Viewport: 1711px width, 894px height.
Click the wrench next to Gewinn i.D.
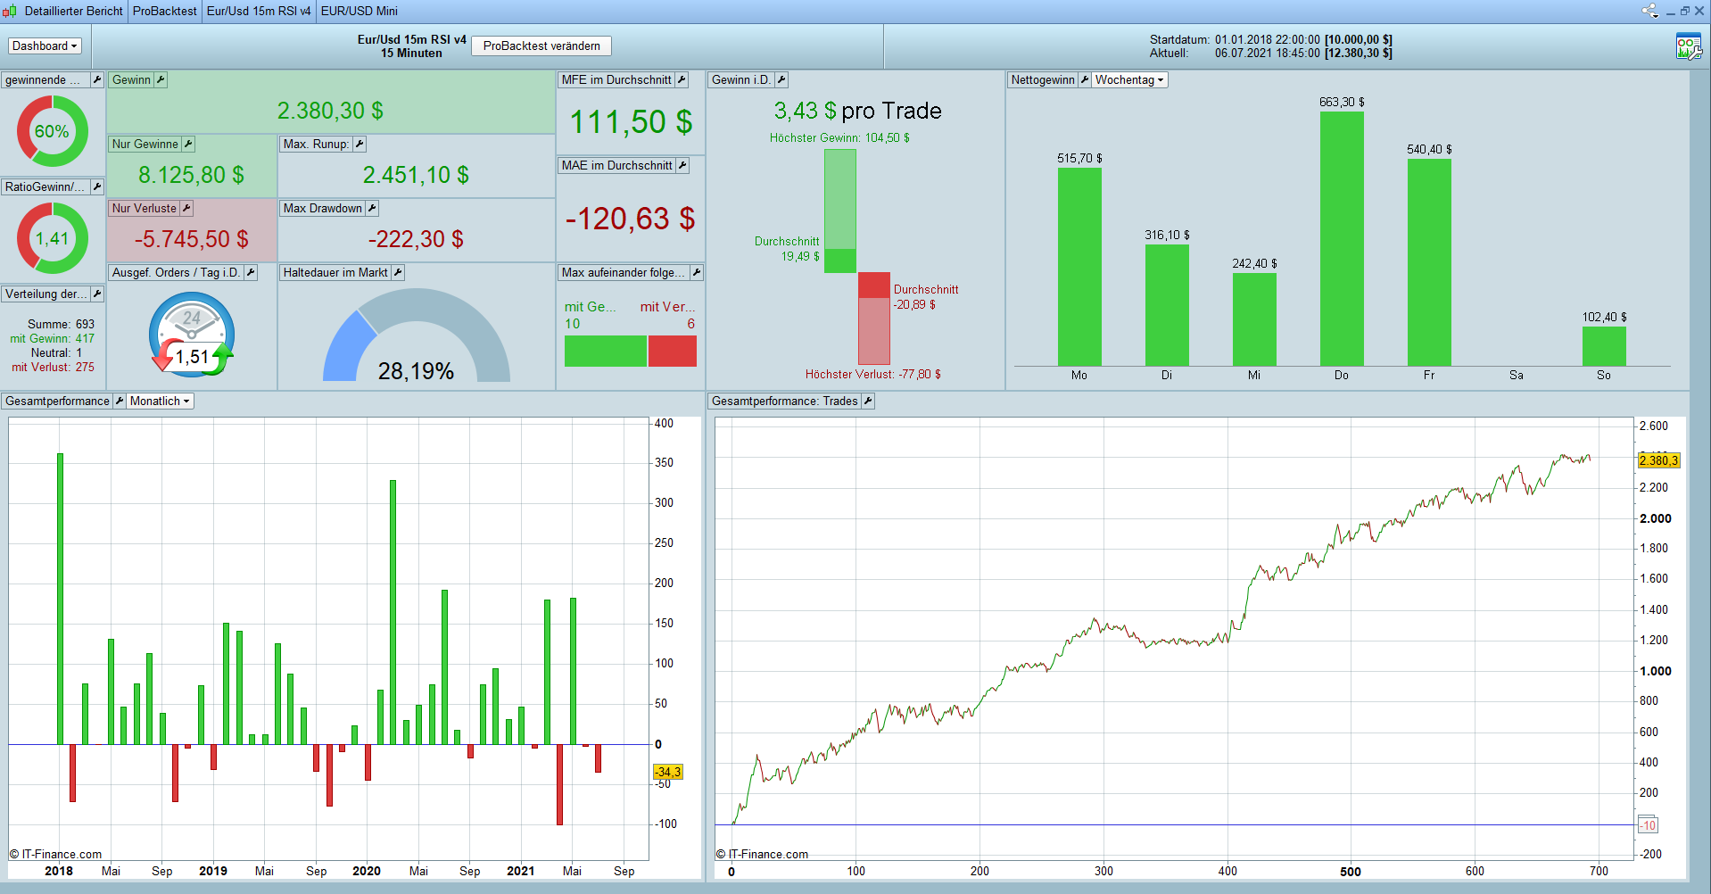coord(781,79)
